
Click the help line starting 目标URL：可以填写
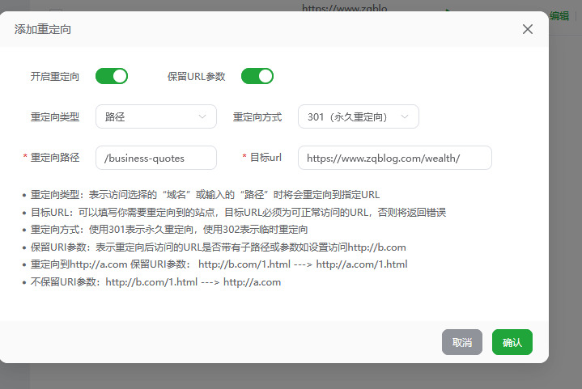tap(238, 213)
